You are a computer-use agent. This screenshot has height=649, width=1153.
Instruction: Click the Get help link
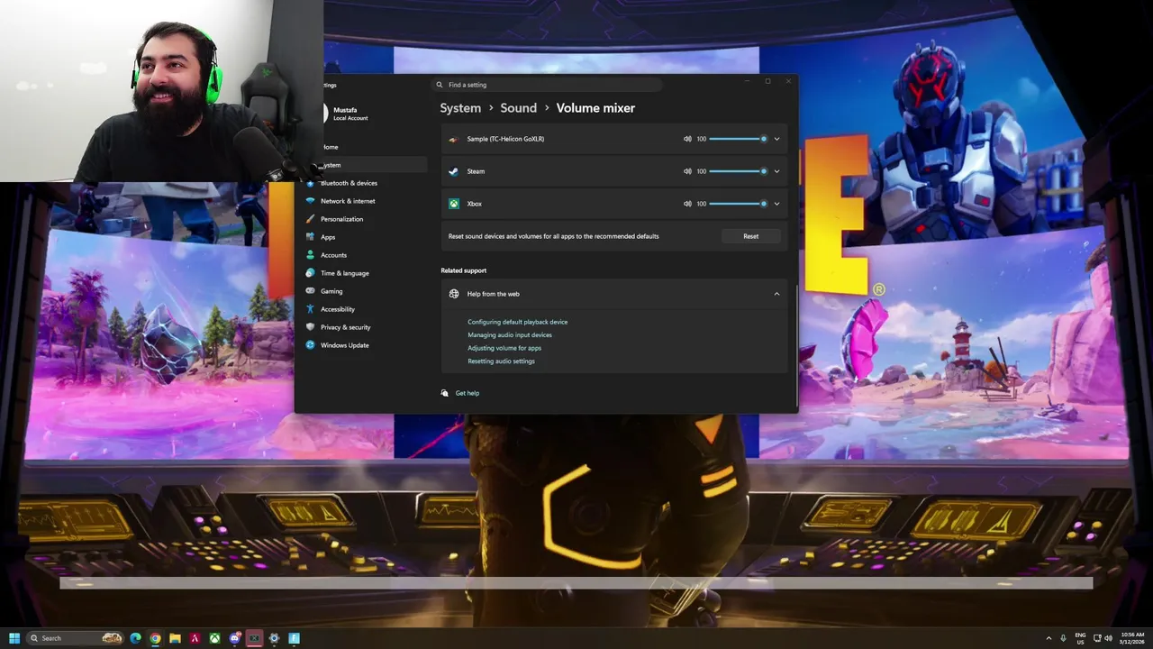pyautogui.click(x=467, y=393)
